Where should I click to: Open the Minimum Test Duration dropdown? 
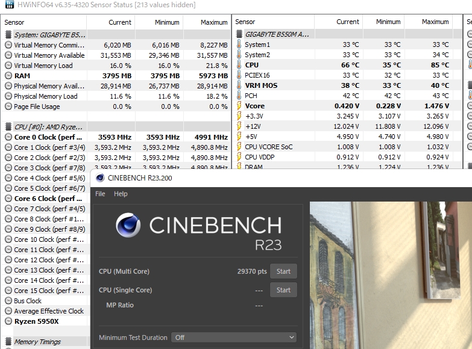(234, 338)
